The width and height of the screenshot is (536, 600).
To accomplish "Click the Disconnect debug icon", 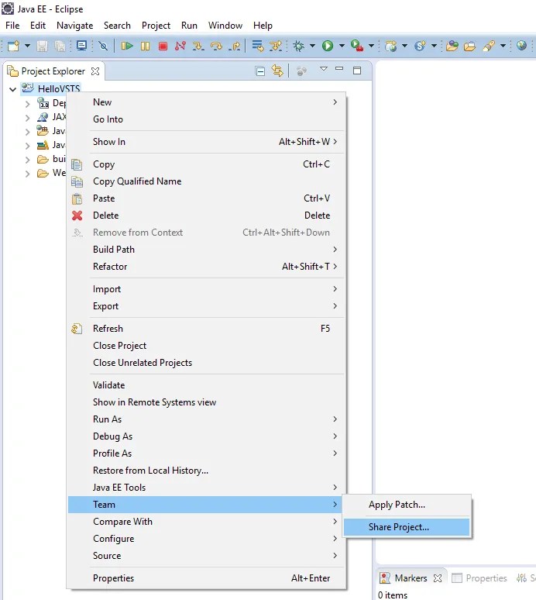I will [x=180, y=46].
